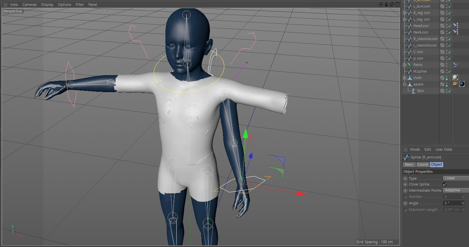Click the Spline icon in Attribute header
The width and height of the screenshot is (469, 247).
pyautogui.click(x=406, y=158)
